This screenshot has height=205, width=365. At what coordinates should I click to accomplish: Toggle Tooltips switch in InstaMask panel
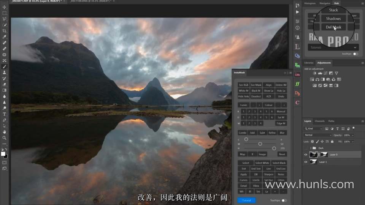284,200
